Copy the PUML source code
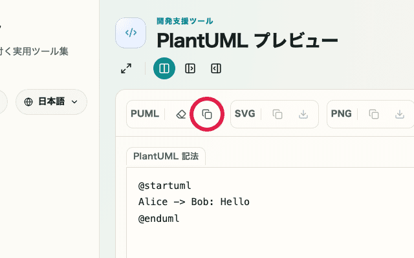The height and width of the screenshot is (258, 414). tap(207, 114)
